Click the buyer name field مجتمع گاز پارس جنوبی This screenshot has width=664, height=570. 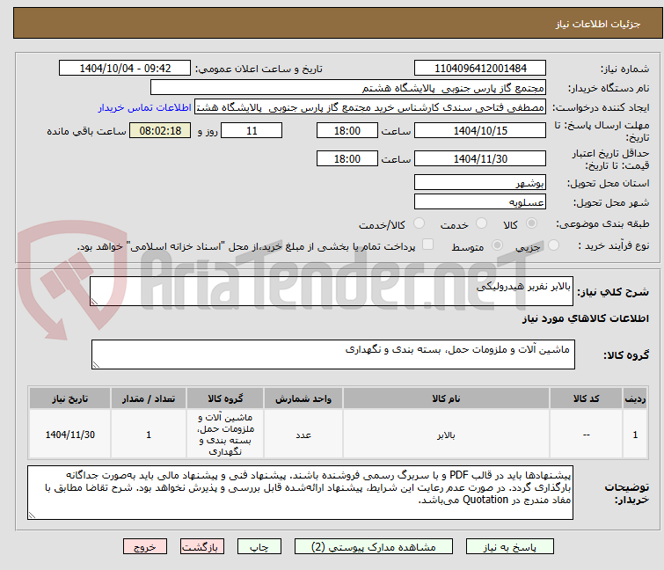point(347,88)
